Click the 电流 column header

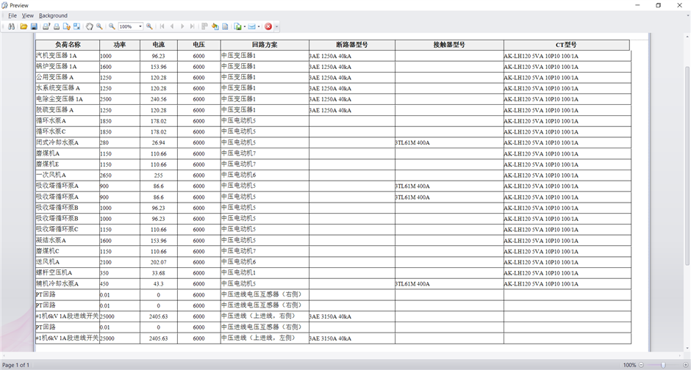(159, 45)
